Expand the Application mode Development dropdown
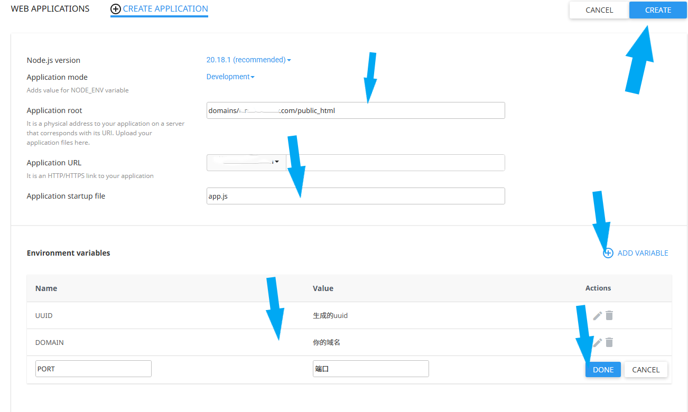This screenshot has height=412, width=688. (230, 77)
